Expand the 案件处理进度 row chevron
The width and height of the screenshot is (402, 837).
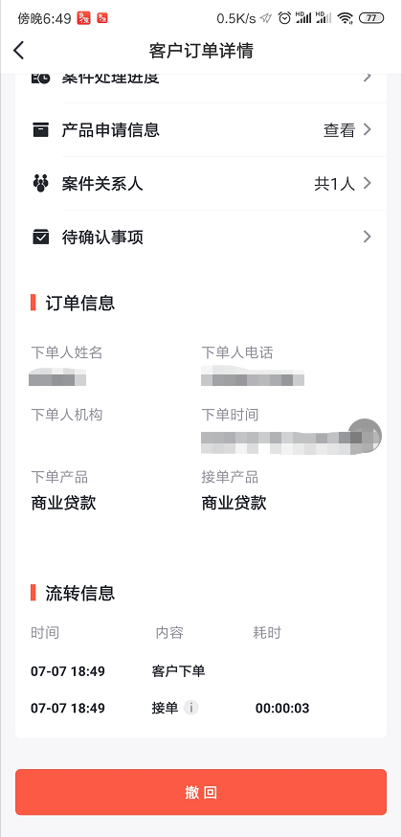pyautogui.click(x=367, y=78)
